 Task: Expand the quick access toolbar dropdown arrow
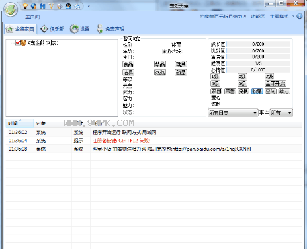pyautogui.click(x=89, y=6)
